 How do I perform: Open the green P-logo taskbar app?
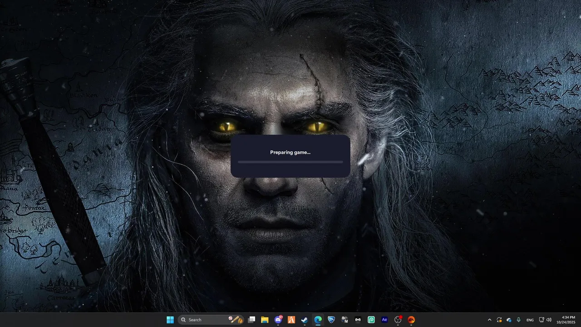(371, 320)
